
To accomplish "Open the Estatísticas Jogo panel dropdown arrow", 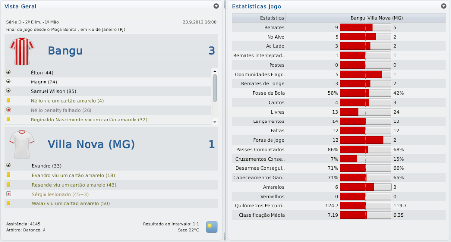I will [443, 6].
